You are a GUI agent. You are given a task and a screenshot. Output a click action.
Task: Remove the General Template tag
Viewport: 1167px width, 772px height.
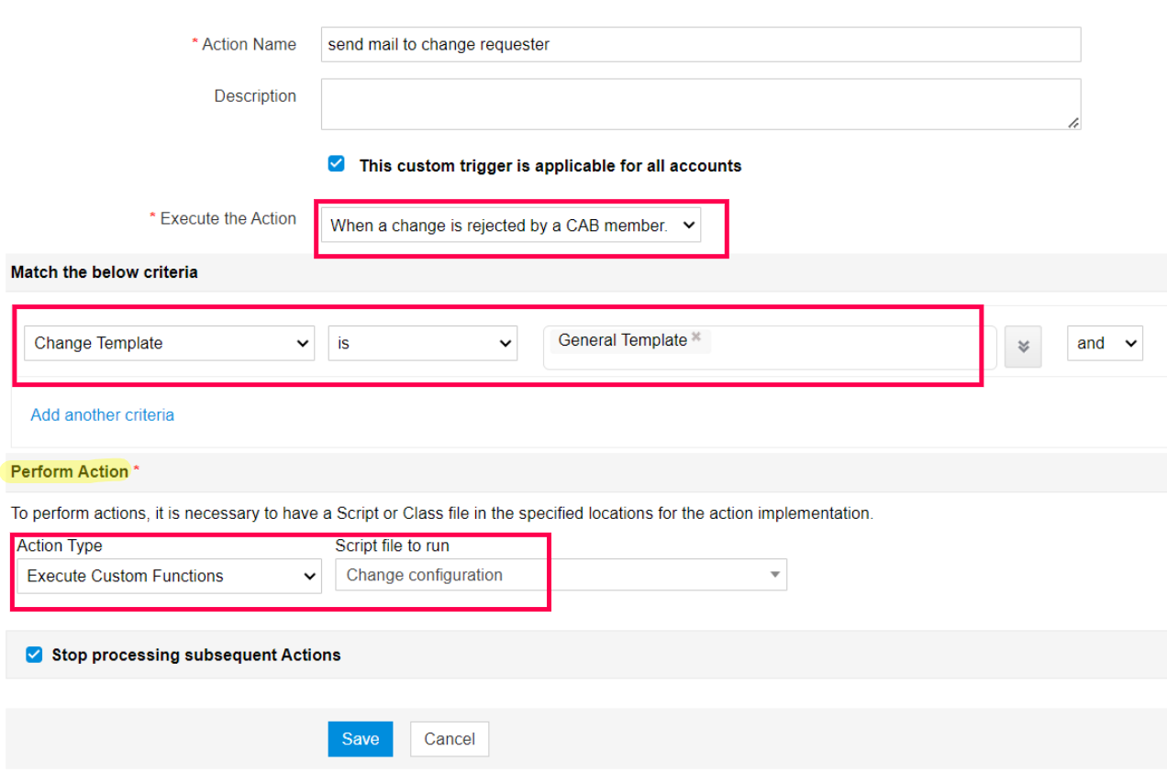click(696, 337)
